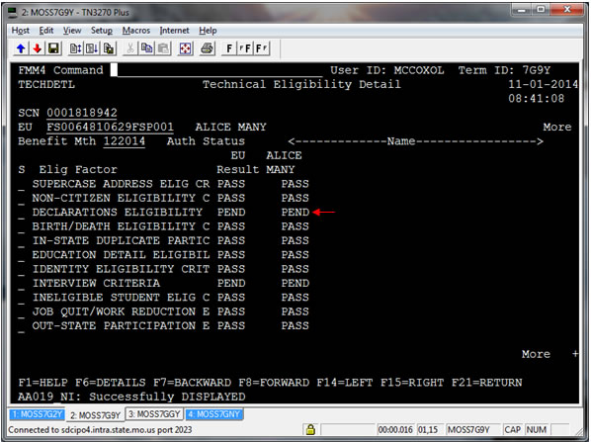Click the CAP indicator in status bar
Screen dimensions: 591x442
(x=512, y=429)
